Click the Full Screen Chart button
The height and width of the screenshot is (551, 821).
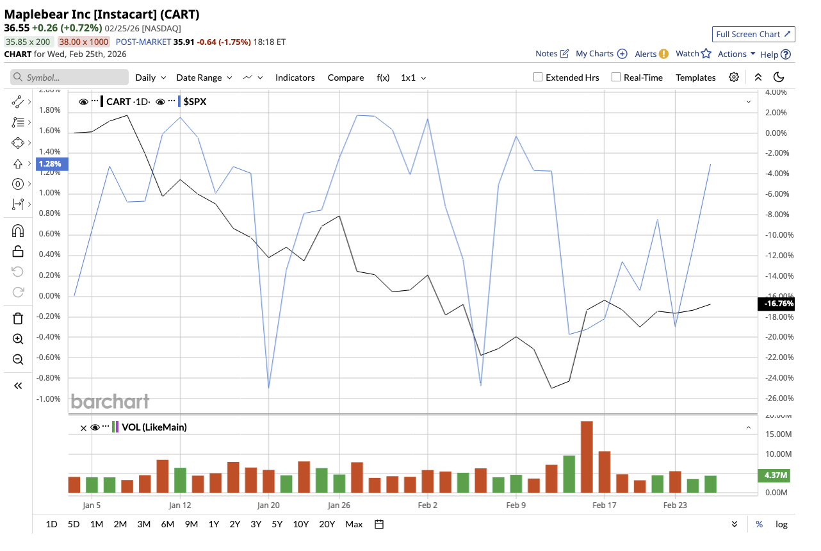pos(754,34)
